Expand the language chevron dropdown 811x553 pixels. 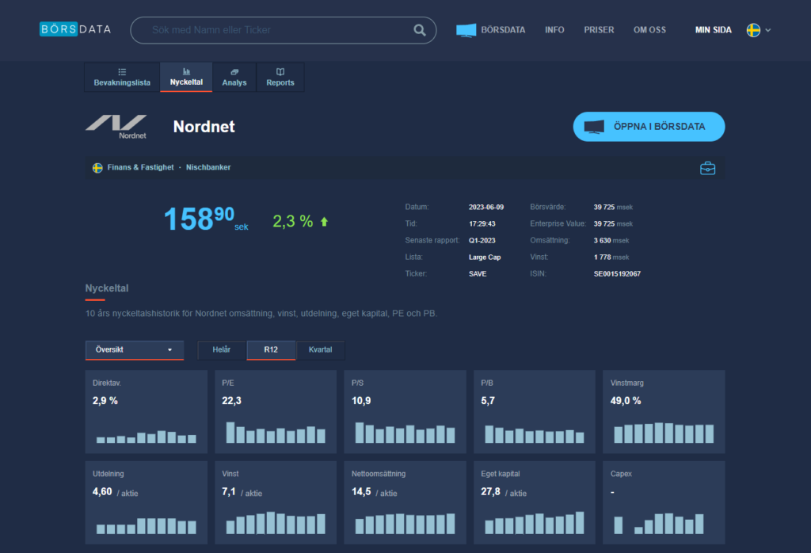(768, 30)
